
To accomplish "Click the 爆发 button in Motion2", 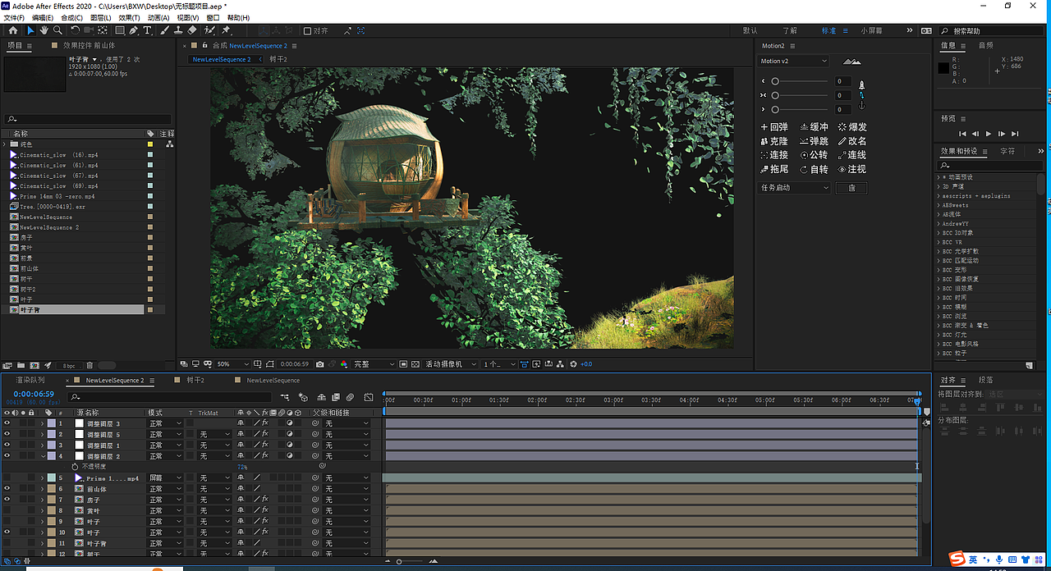I will pyautogui.click(x=852, y=127).
